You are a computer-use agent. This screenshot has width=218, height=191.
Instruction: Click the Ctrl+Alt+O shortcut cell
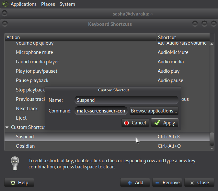[169, 146]
